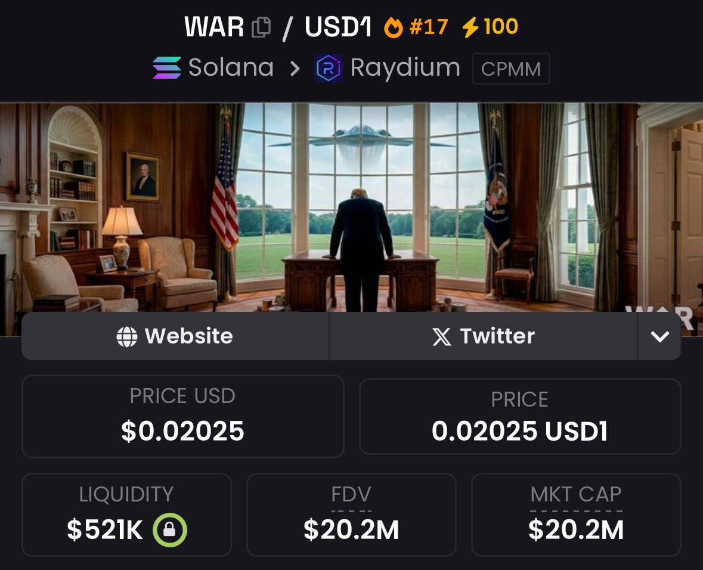The image size is (703, 570).
Task: Open the project Twitter page
Action: pos(484,336)
